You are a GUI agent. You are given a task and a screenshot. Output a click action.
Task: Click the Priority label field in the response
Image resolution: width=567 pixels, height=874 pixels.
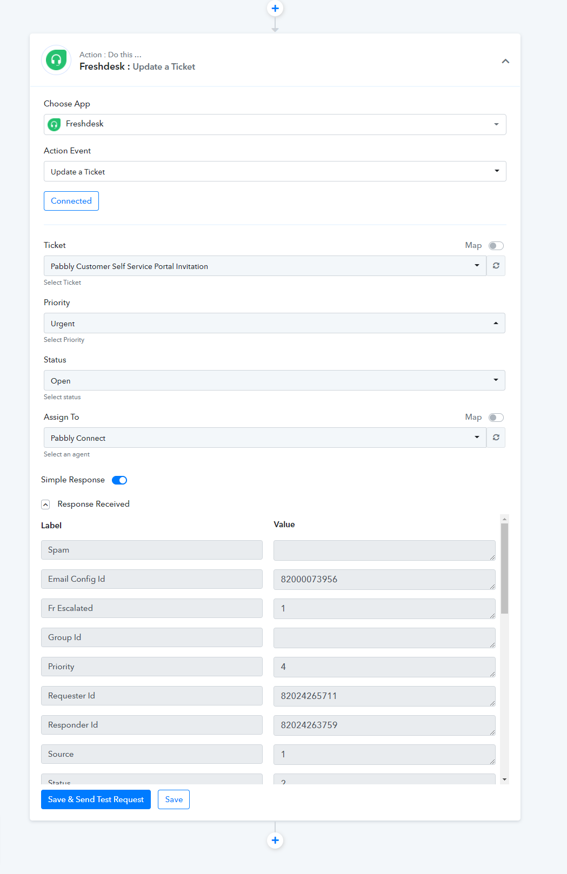[x=152, y=667]
